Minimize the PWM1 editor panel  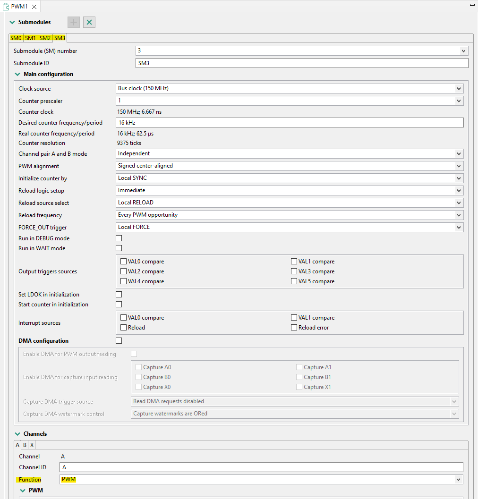pyautogui.click(x=472, y=4)
